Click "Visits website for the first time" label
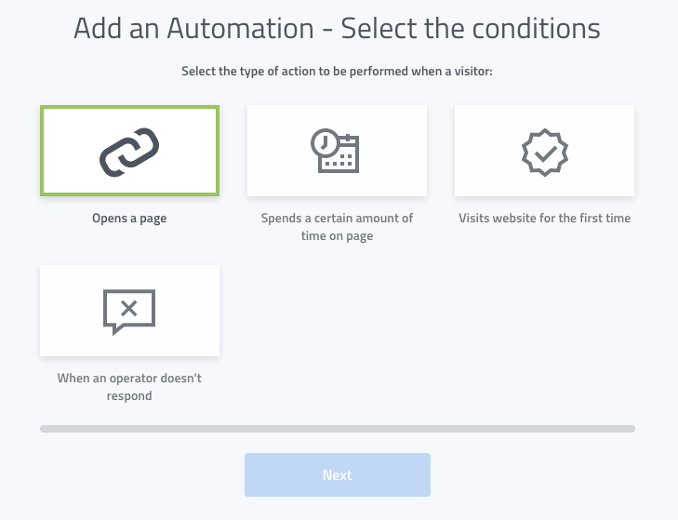The image size is (678, 520). (x=544, y=219)
